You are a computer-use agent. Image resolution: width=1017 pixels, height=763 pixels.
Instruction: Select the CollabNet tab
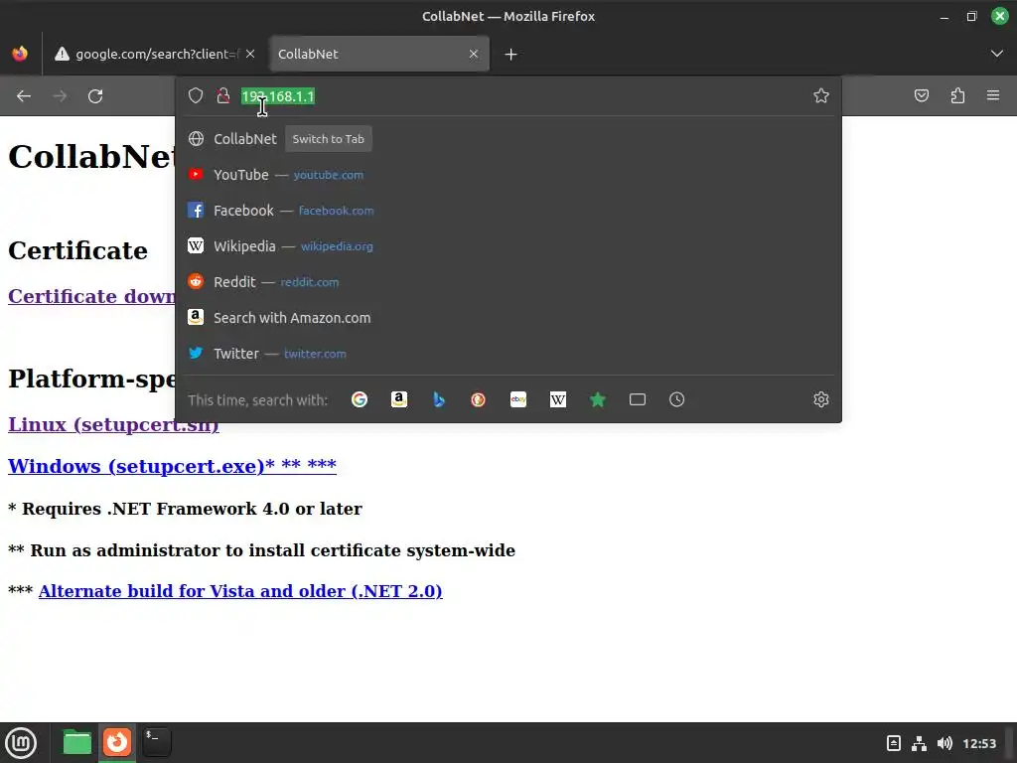pyautogui.click(x=378, y=54)
